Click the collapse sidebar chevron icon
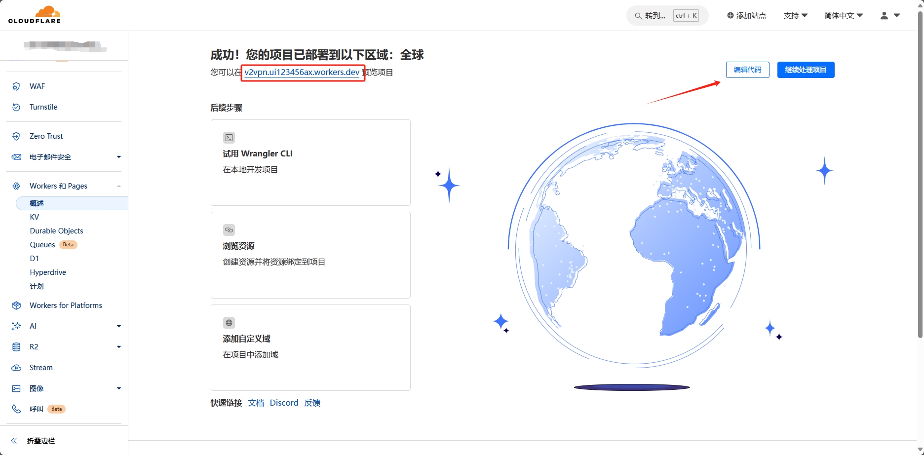Image resolution: width=924 pixels, height=455 pixels. pos(14,441)
